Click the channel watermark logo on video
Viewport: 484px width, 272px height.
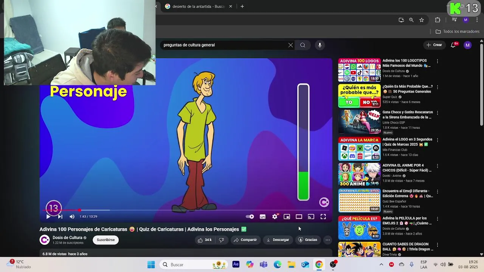click(324, 202)
